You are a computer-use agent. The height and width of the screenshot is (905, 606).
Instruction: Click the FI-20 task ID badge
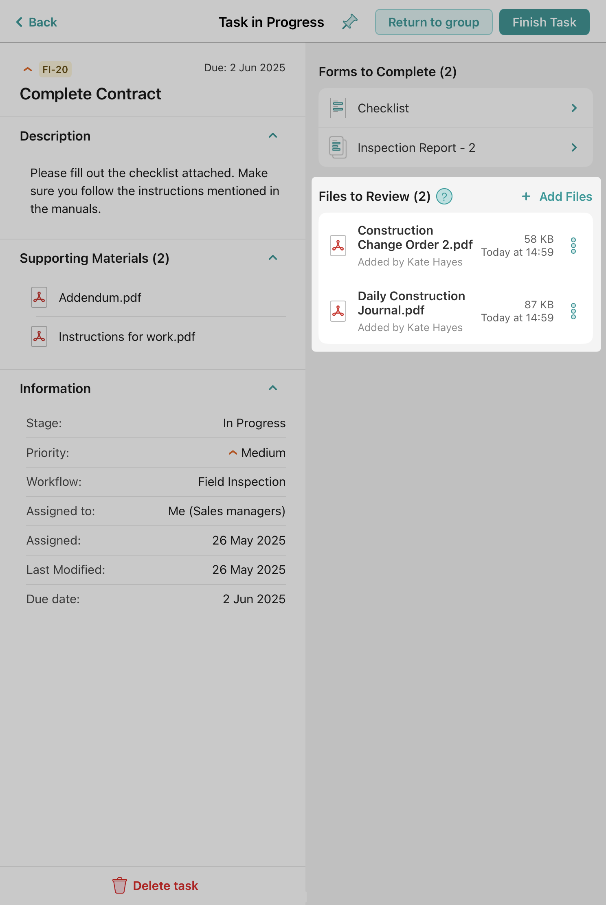(55, 69)
